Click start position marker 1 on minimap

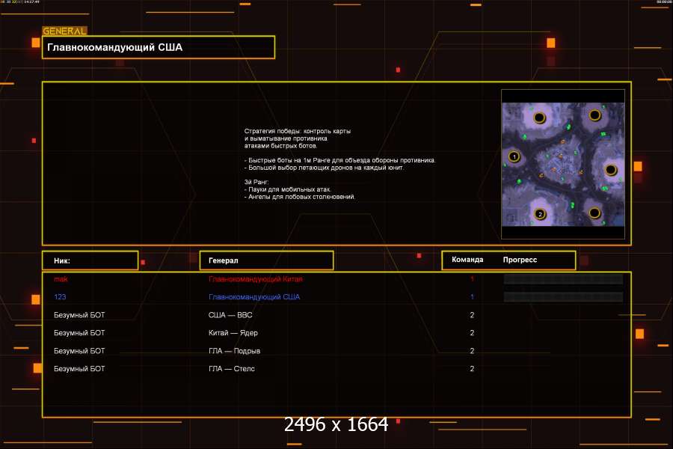[x=514, y=156]
